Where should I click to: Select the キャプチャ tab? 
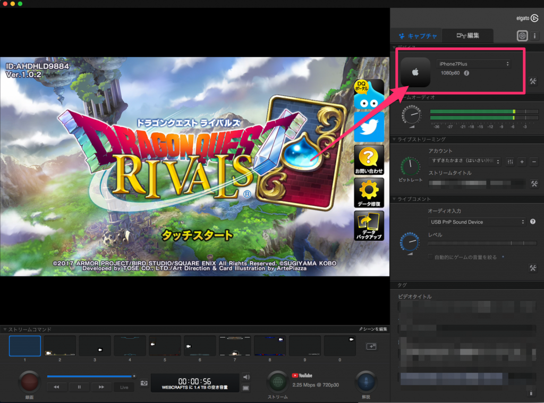tap(418, 36)
